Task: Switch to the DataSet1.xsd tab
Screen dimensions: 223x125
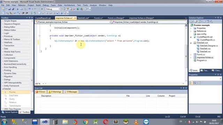Action: [x=83, y=18]
